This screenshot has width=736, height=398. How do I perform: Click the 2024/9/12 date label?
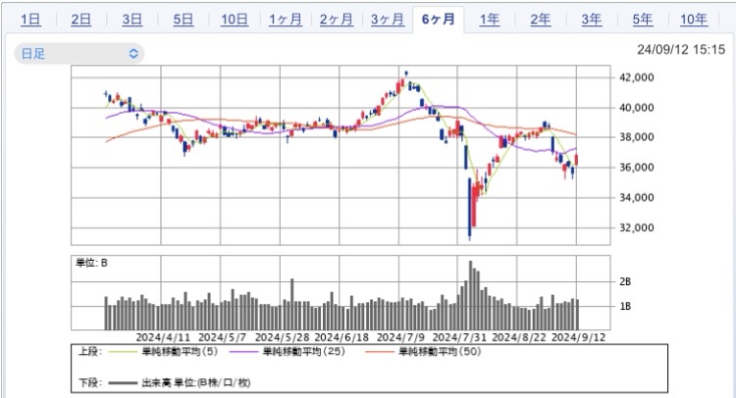coord(578,337)
